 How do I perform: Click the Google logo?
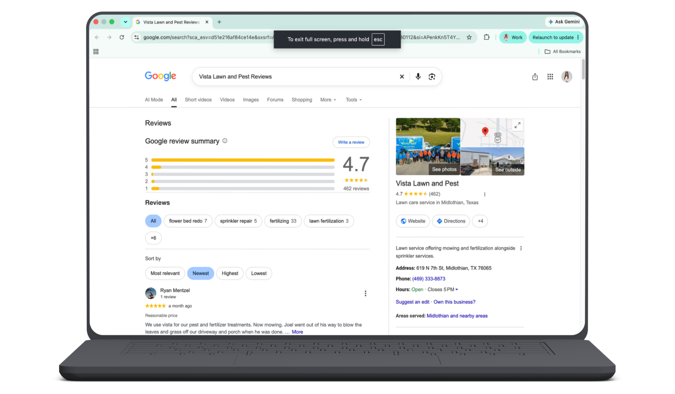[x=161, y=76]
